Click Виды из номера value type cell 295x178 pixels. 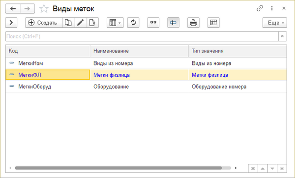(237, 63)
